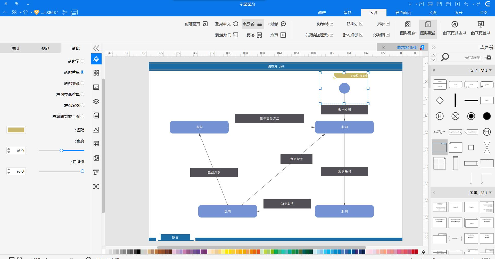Toggle the Gridlines (网格线) checkbox
Screen dimensions: 495x259
[x=388, y=35]
